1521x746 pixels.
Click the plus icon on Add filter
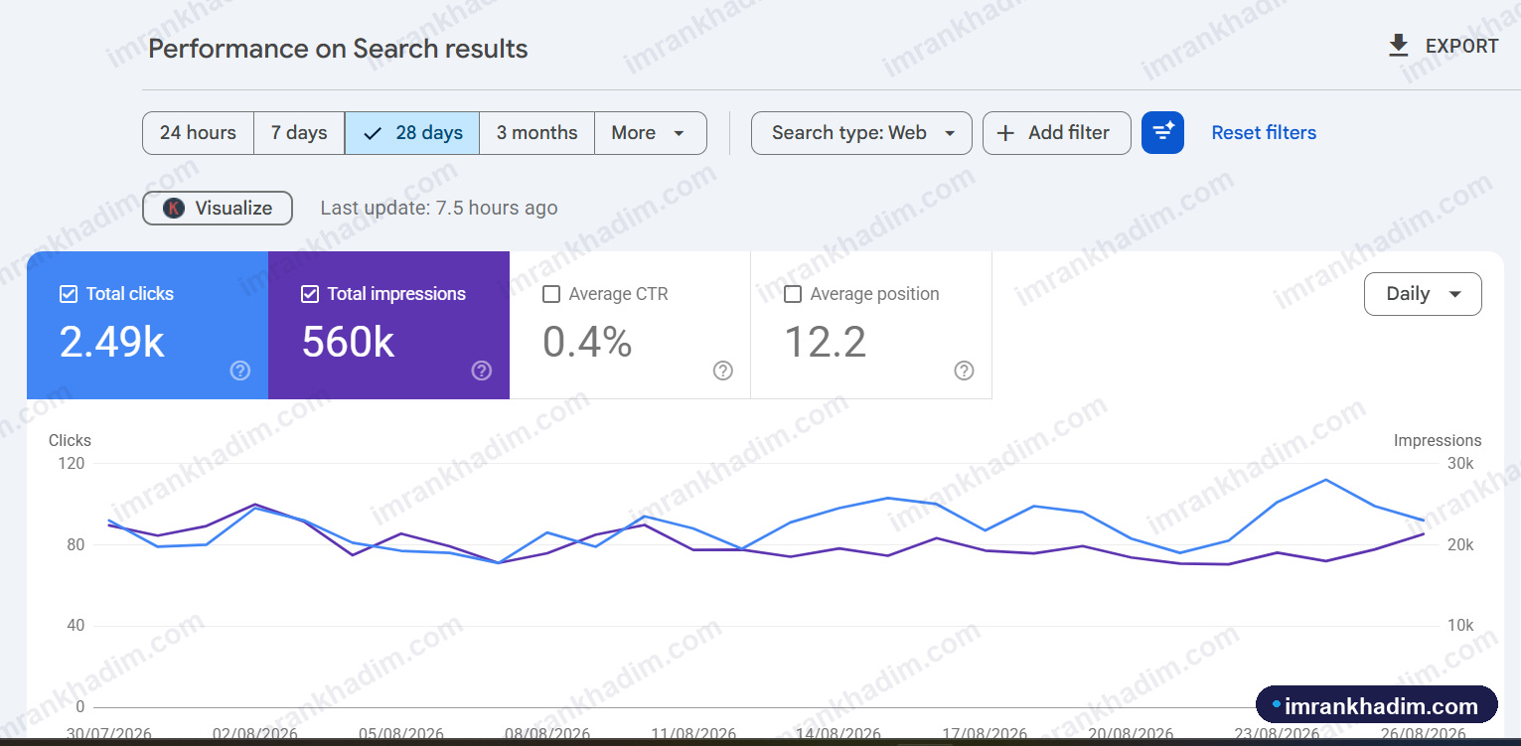pyautogui.click(x=1005, y=133)
